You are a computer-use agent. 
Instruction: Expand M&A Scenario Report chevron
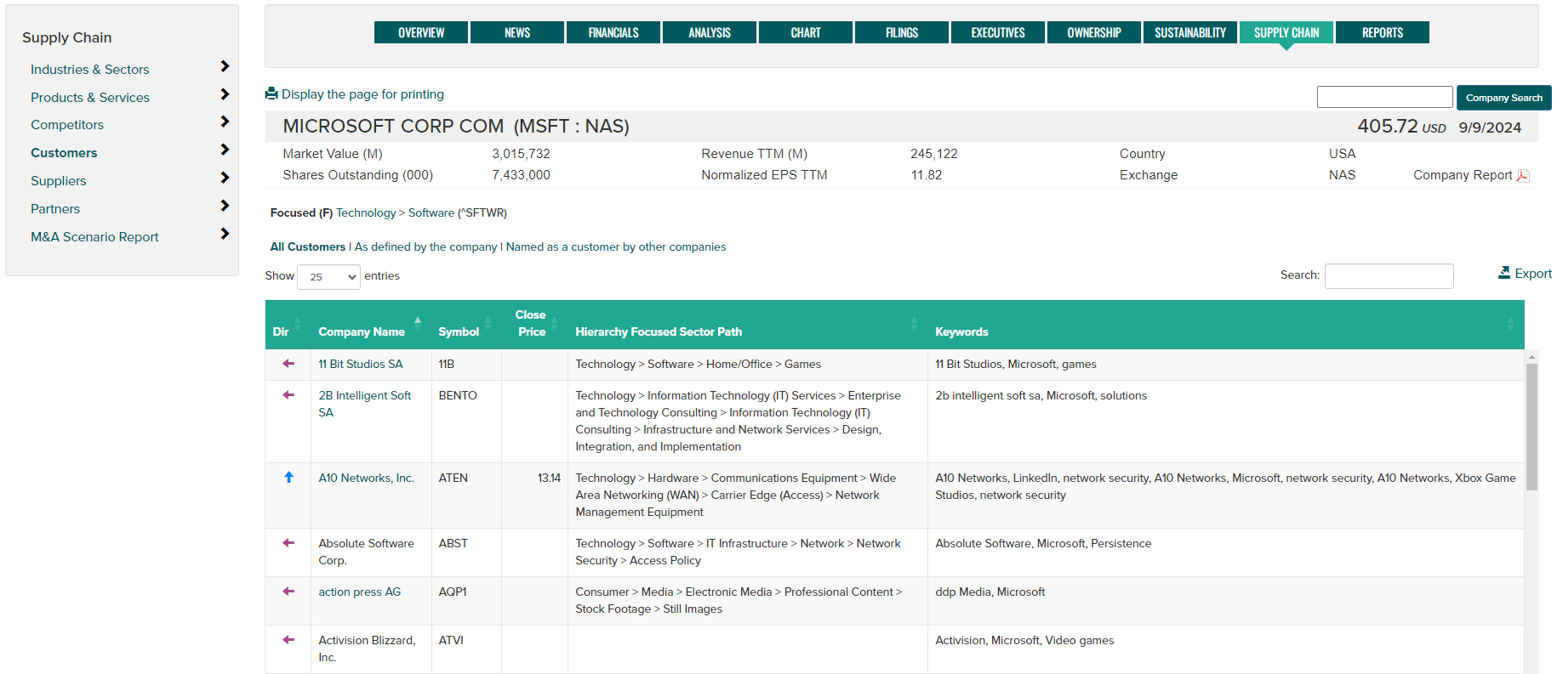tap(225, 234)
